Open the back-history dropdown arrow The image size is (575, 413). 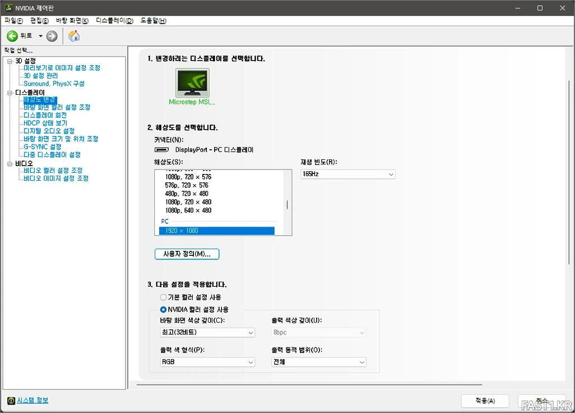pyautogui.click(x=41, y=36)
